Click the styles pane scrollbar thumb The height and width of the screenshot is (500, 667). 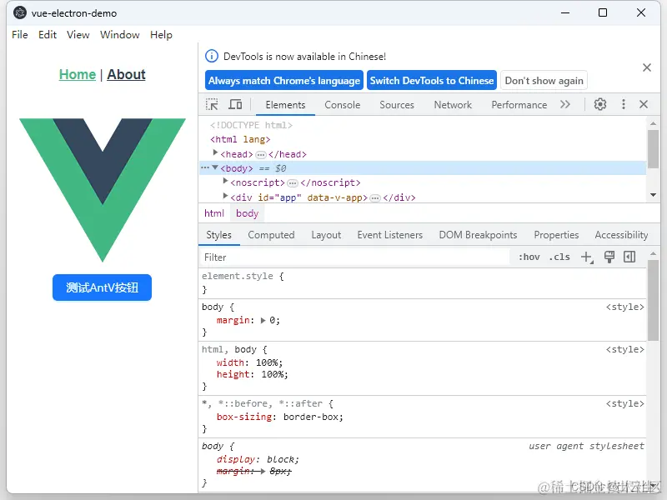(653, 301)
